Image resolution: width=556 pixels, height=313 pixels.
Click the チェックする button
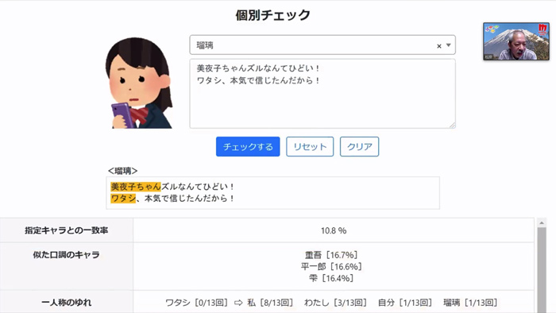tap(248, 146)
